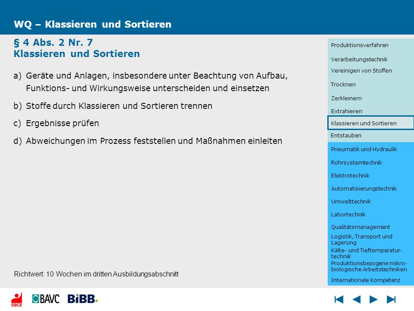The width and height of the screenshot is (414, 311).
Task: Click item c) Ergebnisse prüfen
Action: pyautogui.click(x=56, y=123)
